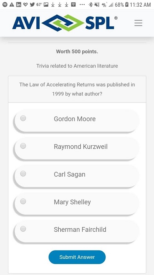Tap the Bluetooth status icon
The width and height of the screenshot is (154, 275).
click(91, 5)
